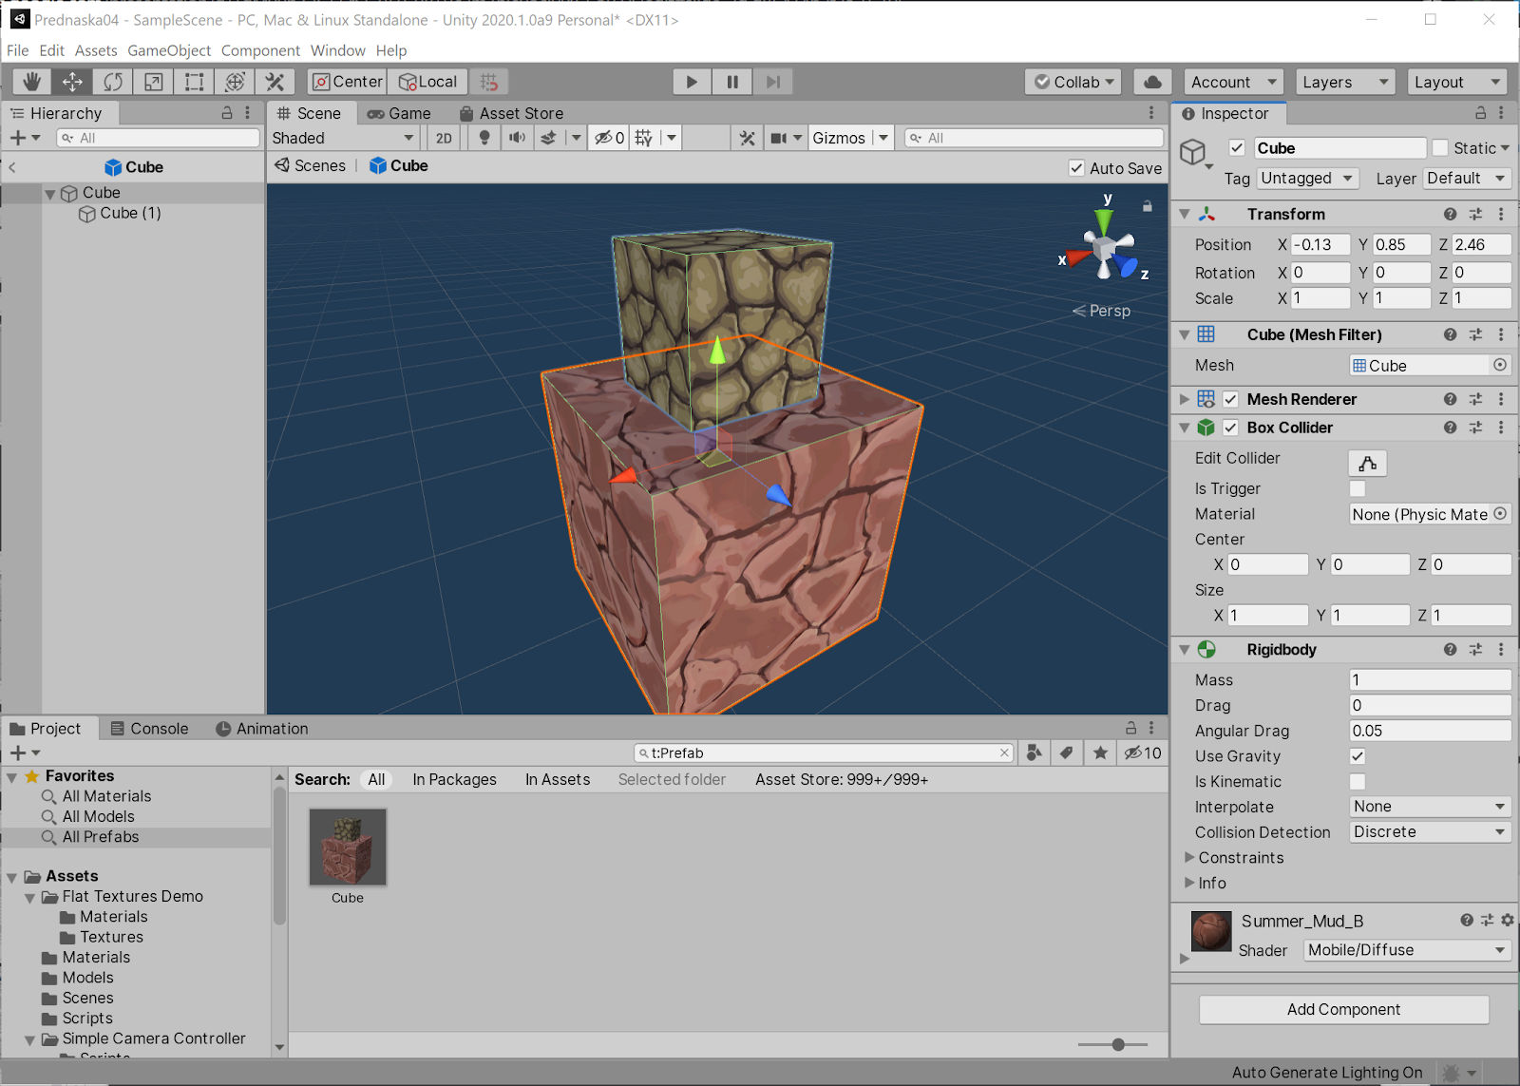Switch to the Console tab
Image resolution: width=1520 pixels, height=1086 pixels.
coord(149,729)
